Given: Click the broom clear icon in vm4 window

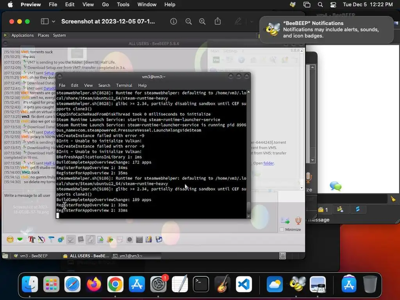Looking at the screenshot, I should pos(393,199).
